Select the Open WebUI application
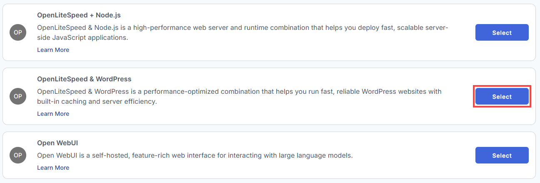 click(x=502, y=155)
